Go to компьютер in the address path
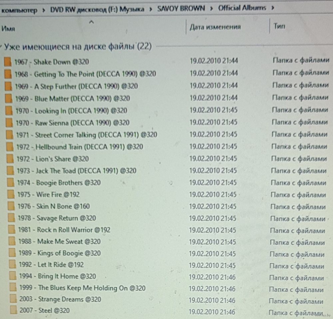 [19, 10]
